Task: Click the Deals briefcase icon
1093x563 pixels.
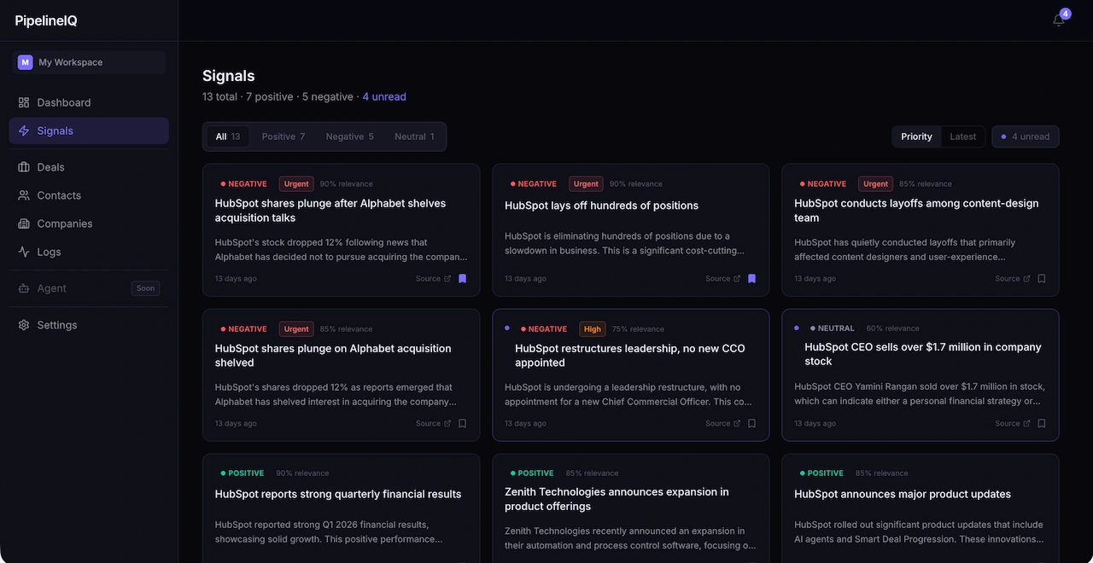Action: 24,167
